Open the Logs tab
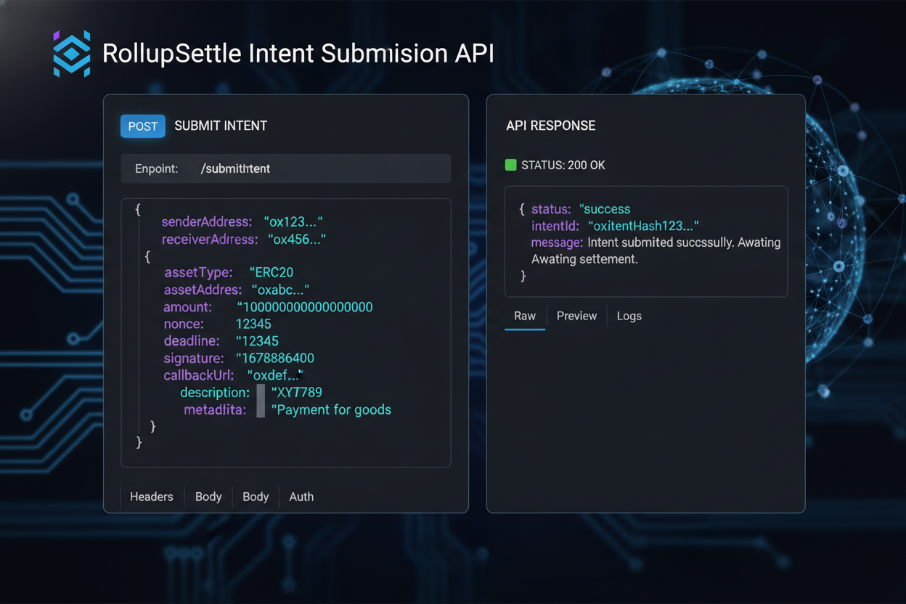Viewport: 906px width, 604px height. click(629, 316)
